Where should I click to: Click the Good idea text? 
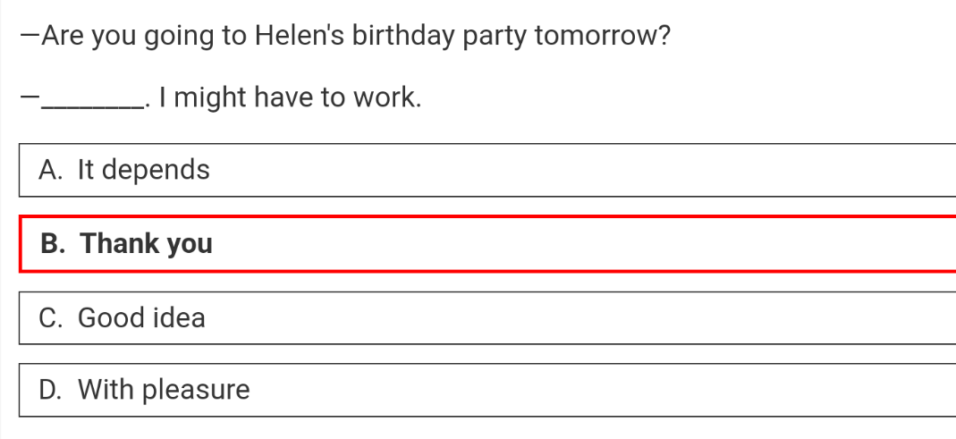[x=141, y=317]
